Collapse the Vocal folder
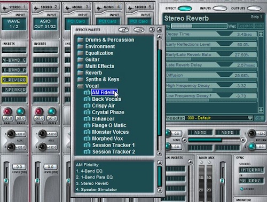 point(80,86)
